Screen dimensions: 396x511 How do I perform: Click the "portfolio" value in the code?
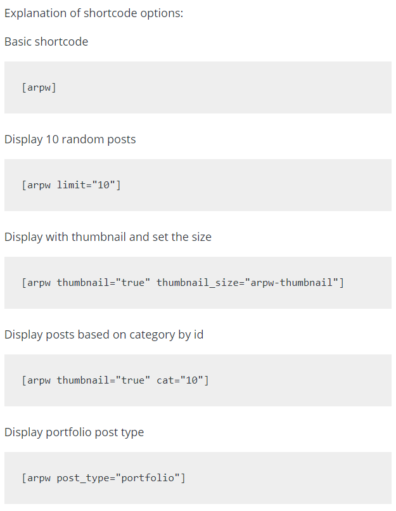(148, 478)
